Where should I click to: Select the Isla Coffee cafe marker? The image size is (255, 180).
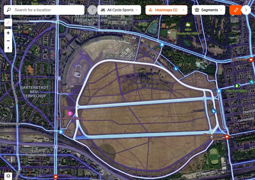pos(251,60)
